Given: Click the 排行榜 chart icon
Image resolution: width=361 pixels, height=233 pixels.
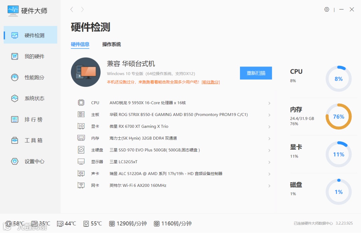Looking at the screenshot, I should point(15,119).
